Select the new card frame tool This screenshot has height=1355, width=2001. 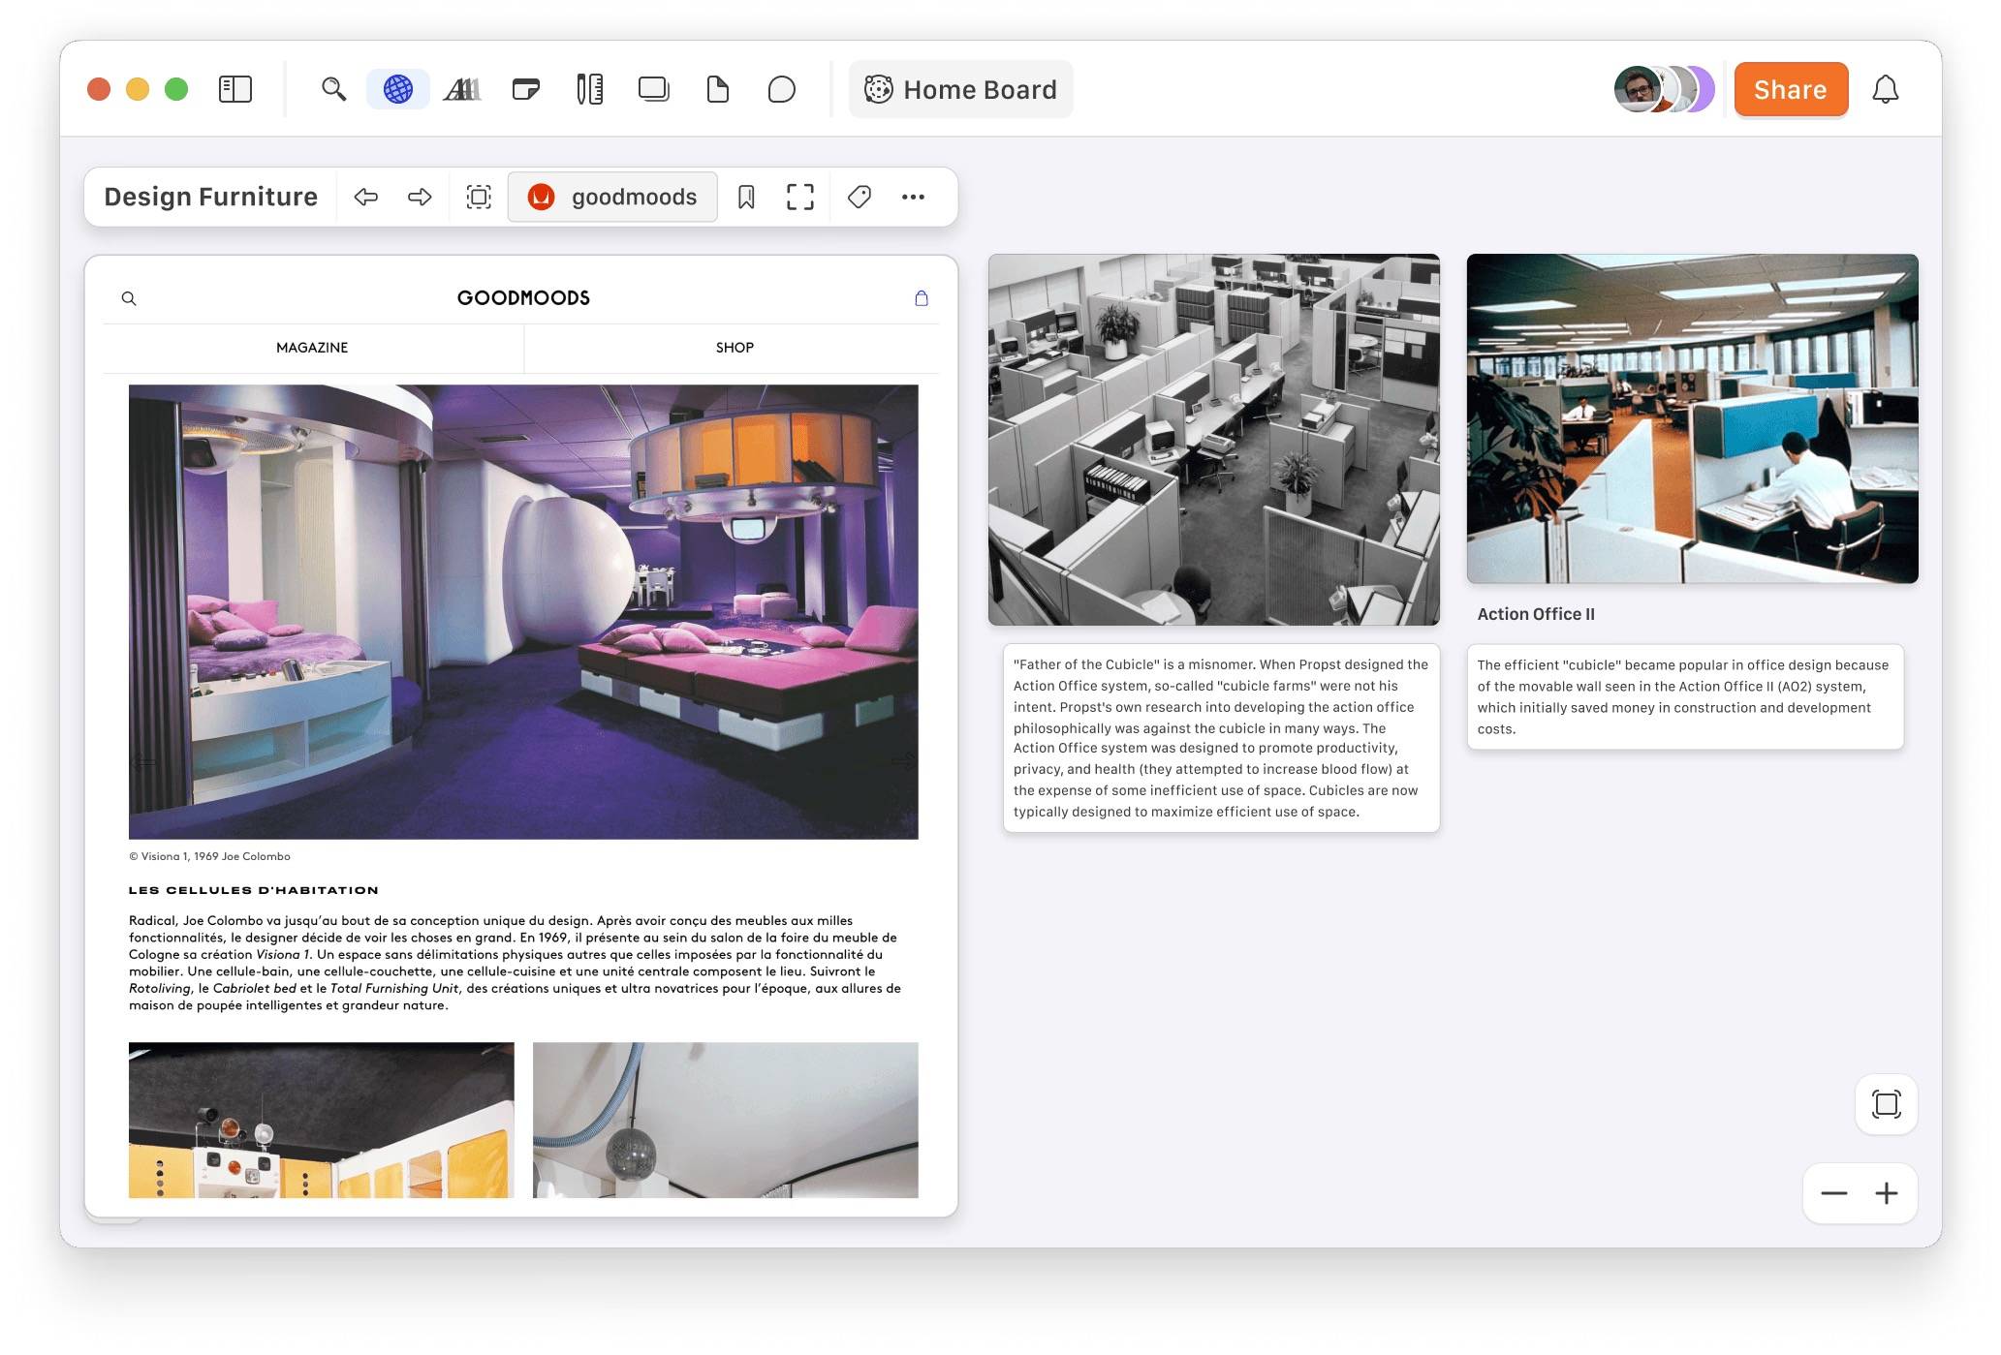[653, 88]
